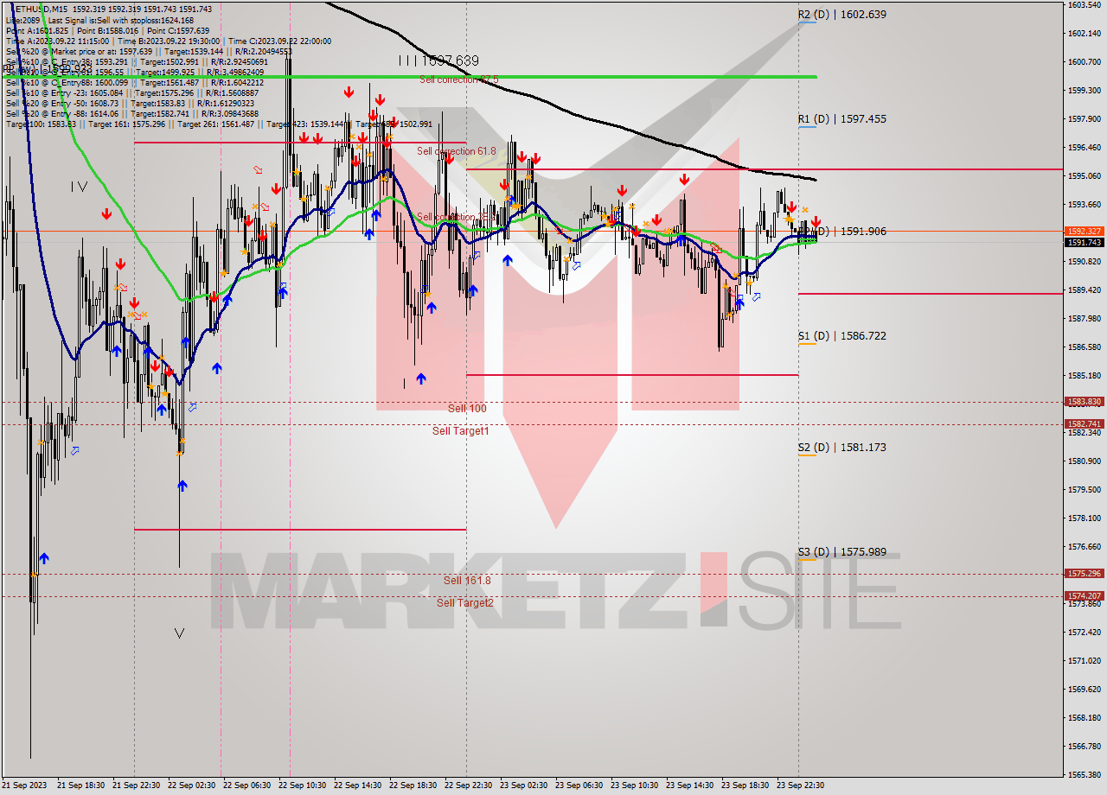Click the red 1582.741 price tag

coord(1085,424)
